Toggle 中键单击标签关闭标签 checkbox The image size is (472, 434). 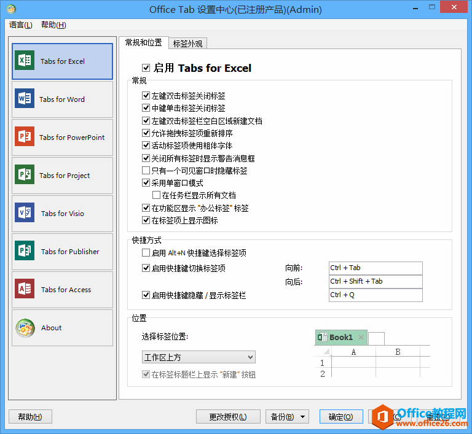tap(146, 108)
